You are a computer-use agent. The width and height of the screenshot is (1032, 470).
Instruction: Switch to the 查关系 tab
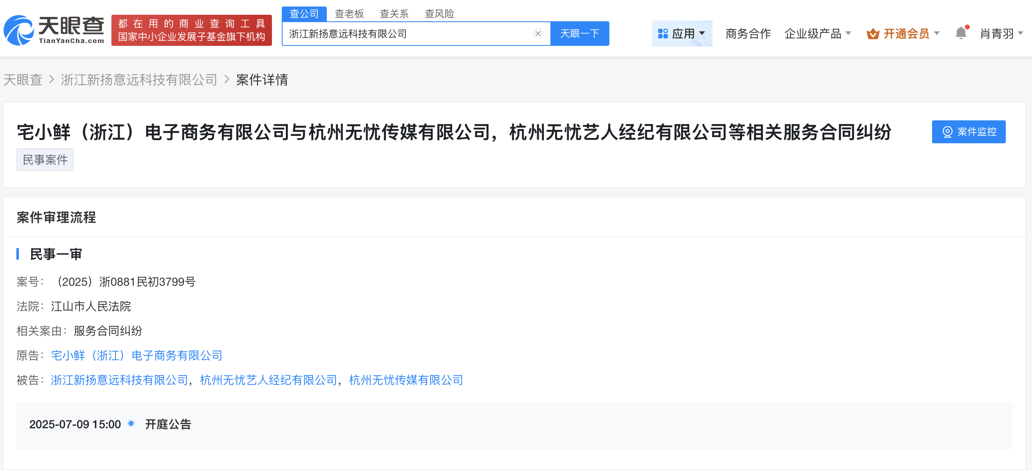394,14
